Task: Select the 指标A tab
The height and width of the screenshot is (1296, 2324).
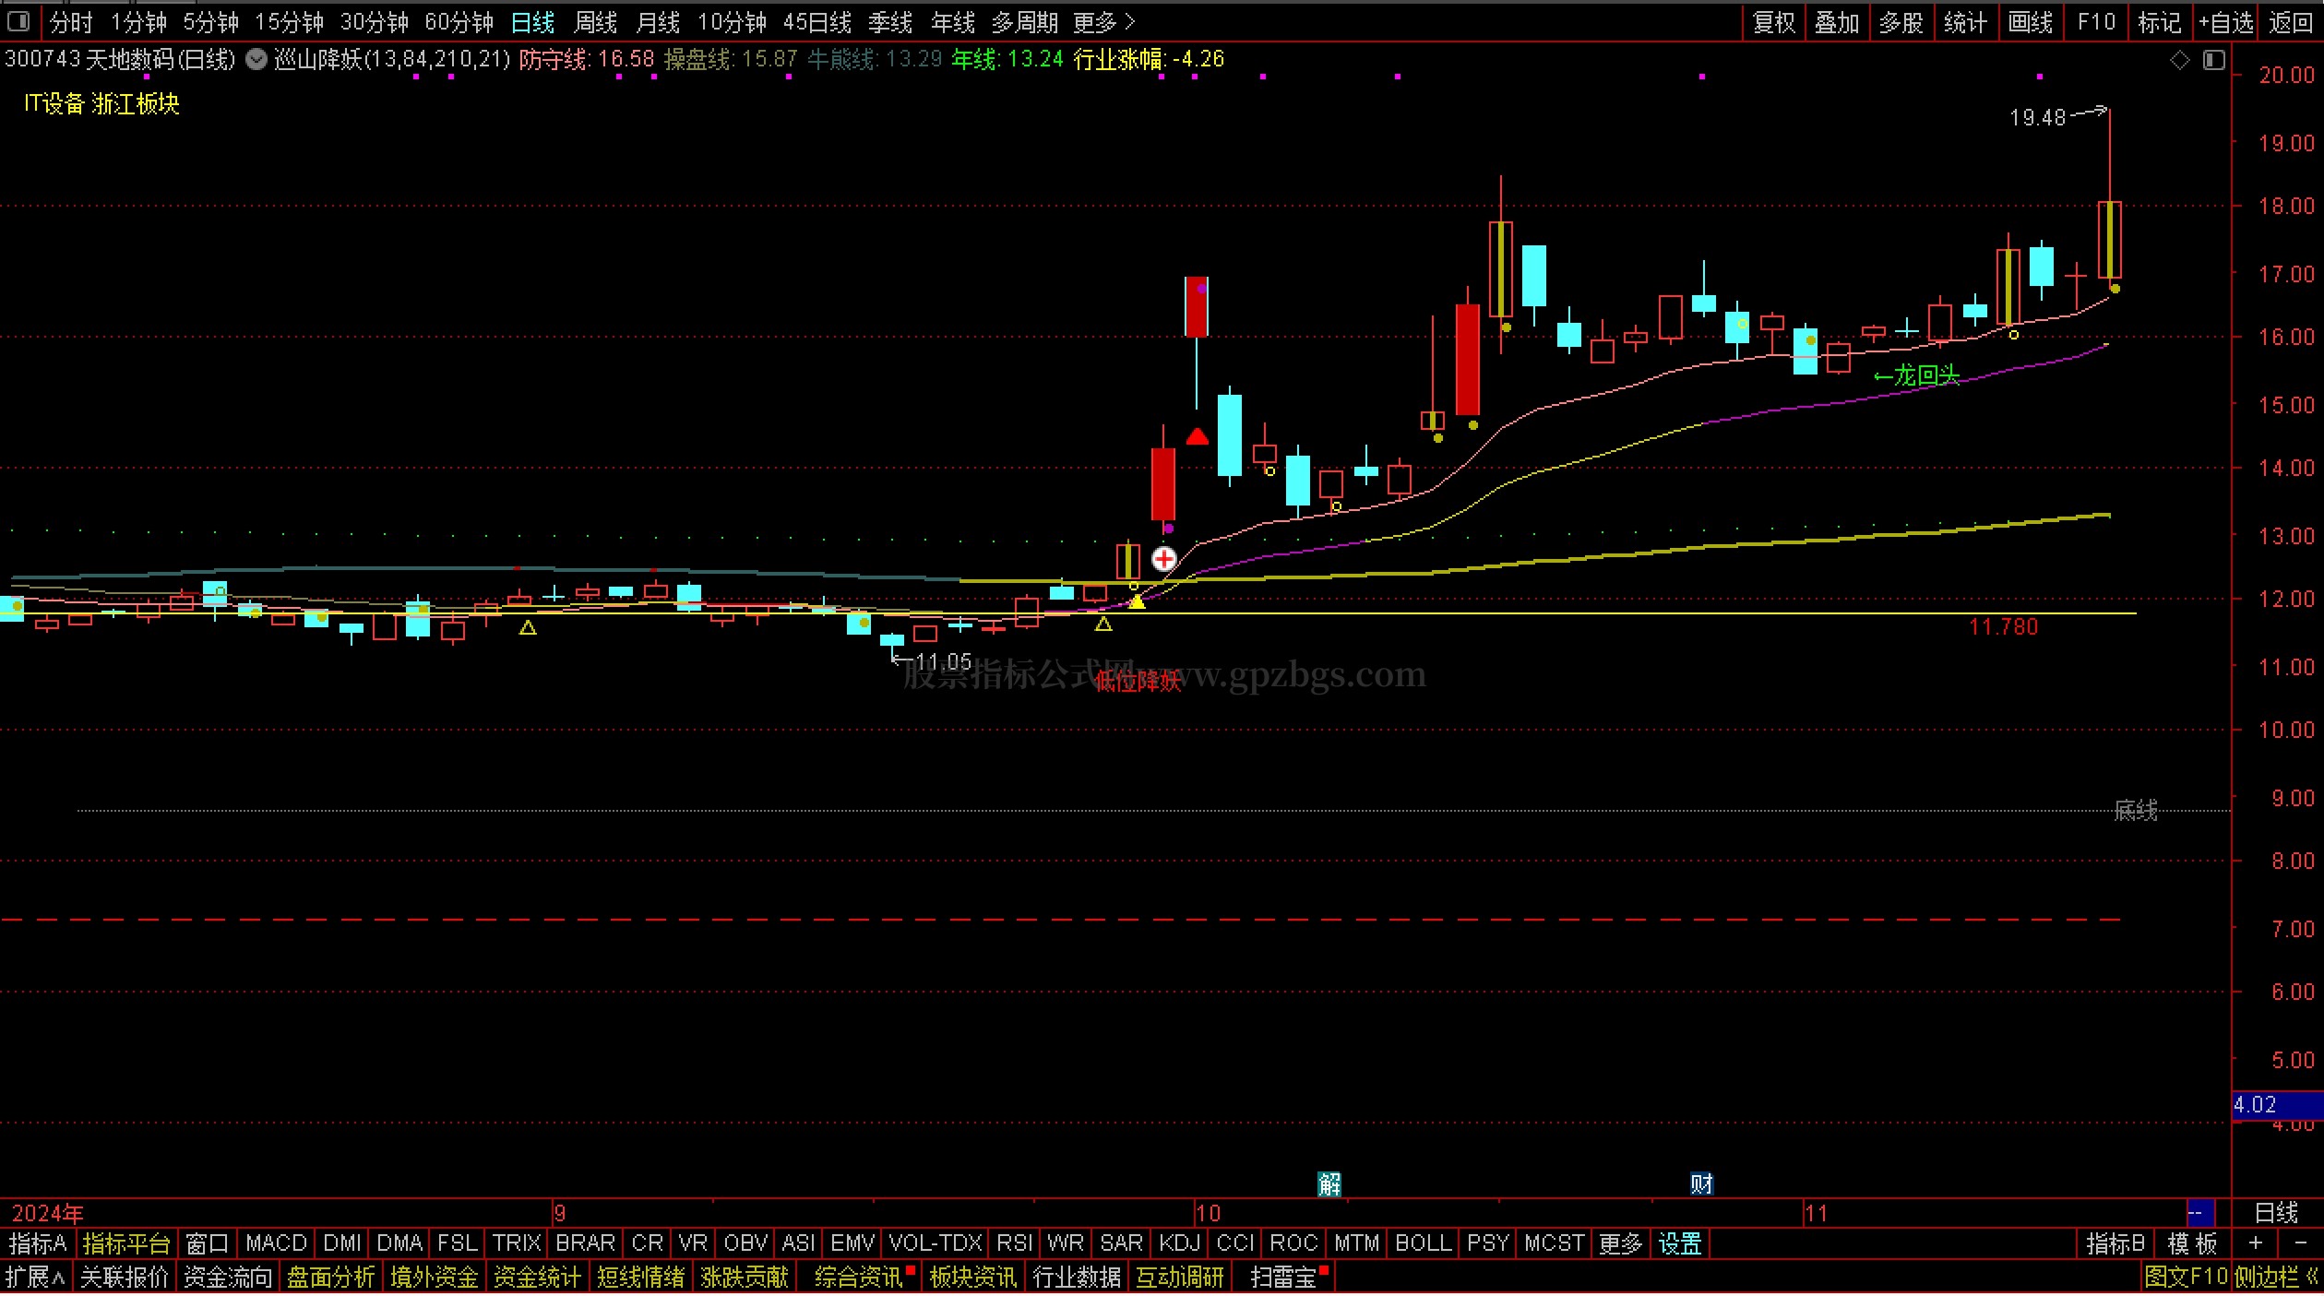Action: point(38,1243)
